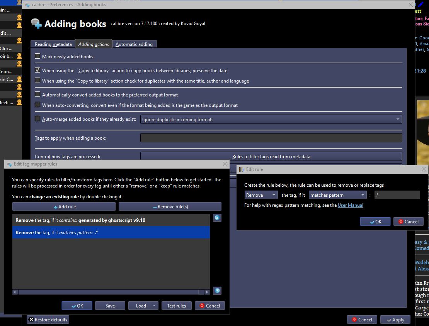
Task: Click the Edit rule window icon
Action: point(241,169)
